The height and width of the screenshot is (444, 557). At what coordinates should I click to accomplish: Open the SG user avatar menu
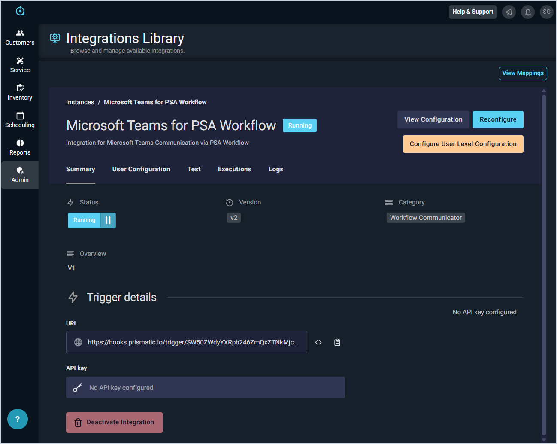click(x=546, y=12)
